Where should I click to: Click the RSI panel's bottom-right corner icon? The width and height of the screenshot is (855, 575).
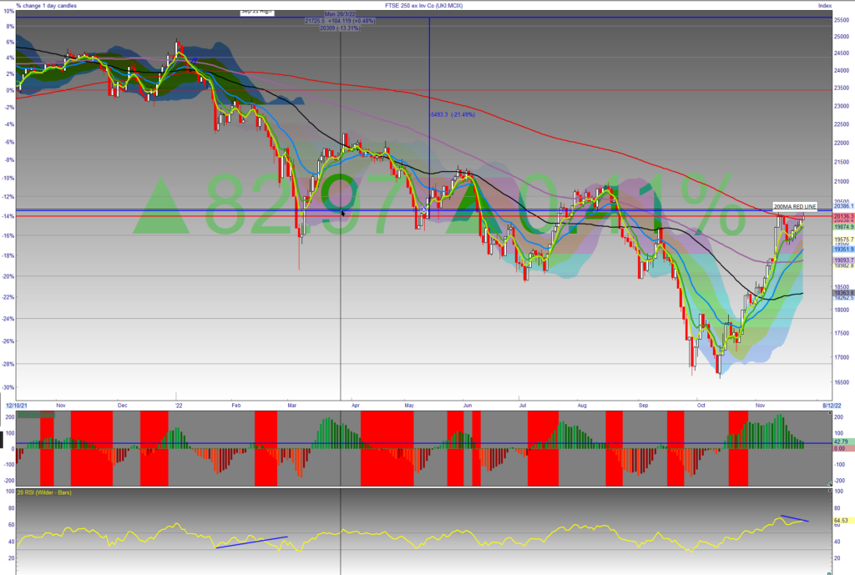coord(829,572)
